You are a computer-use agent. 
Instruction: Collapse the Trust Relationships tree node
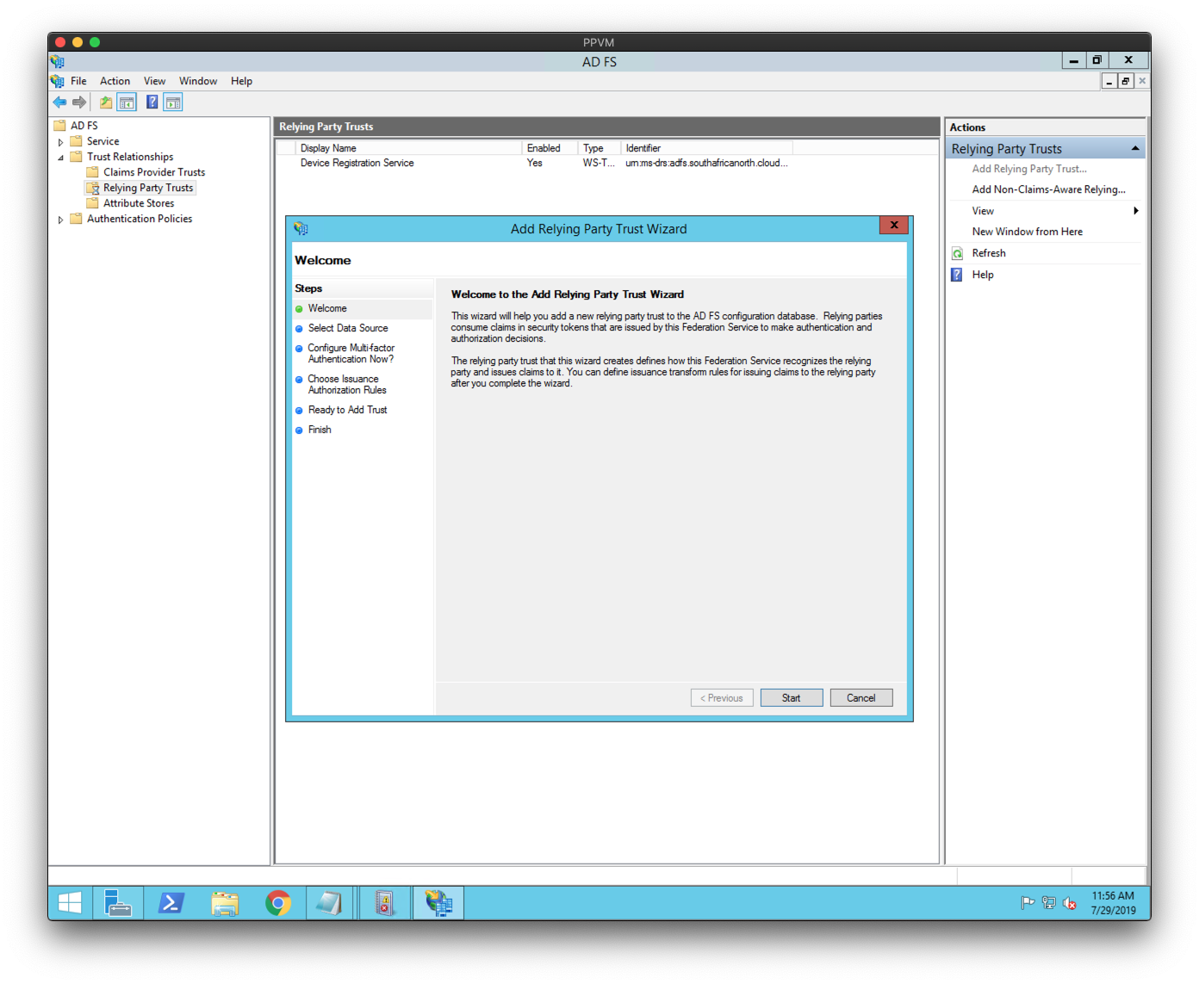(x=60, y=158)
